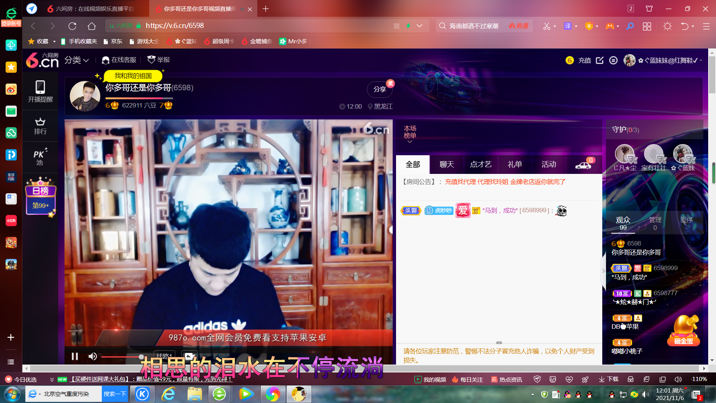This screenshot has height=403, width=716.
Task: Contact 在线客服 online support
Action: click(x=119, y=60)
